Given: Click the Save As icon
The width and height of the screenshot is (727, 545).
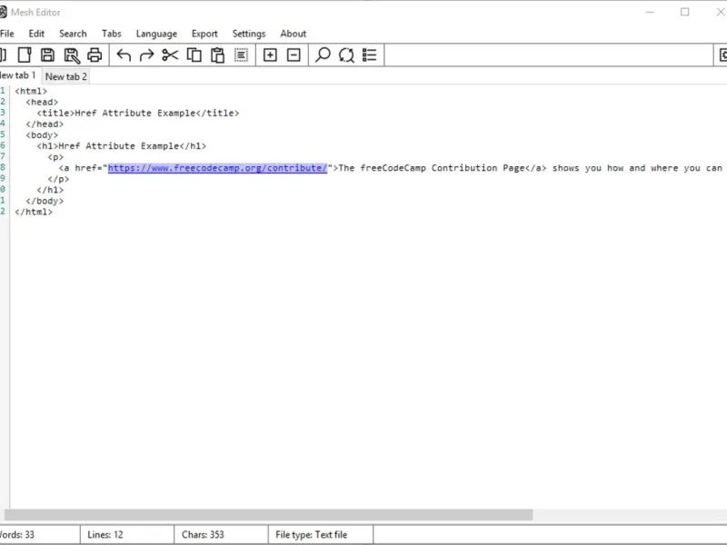Looking at the screenshot, I should pos(72,55).
